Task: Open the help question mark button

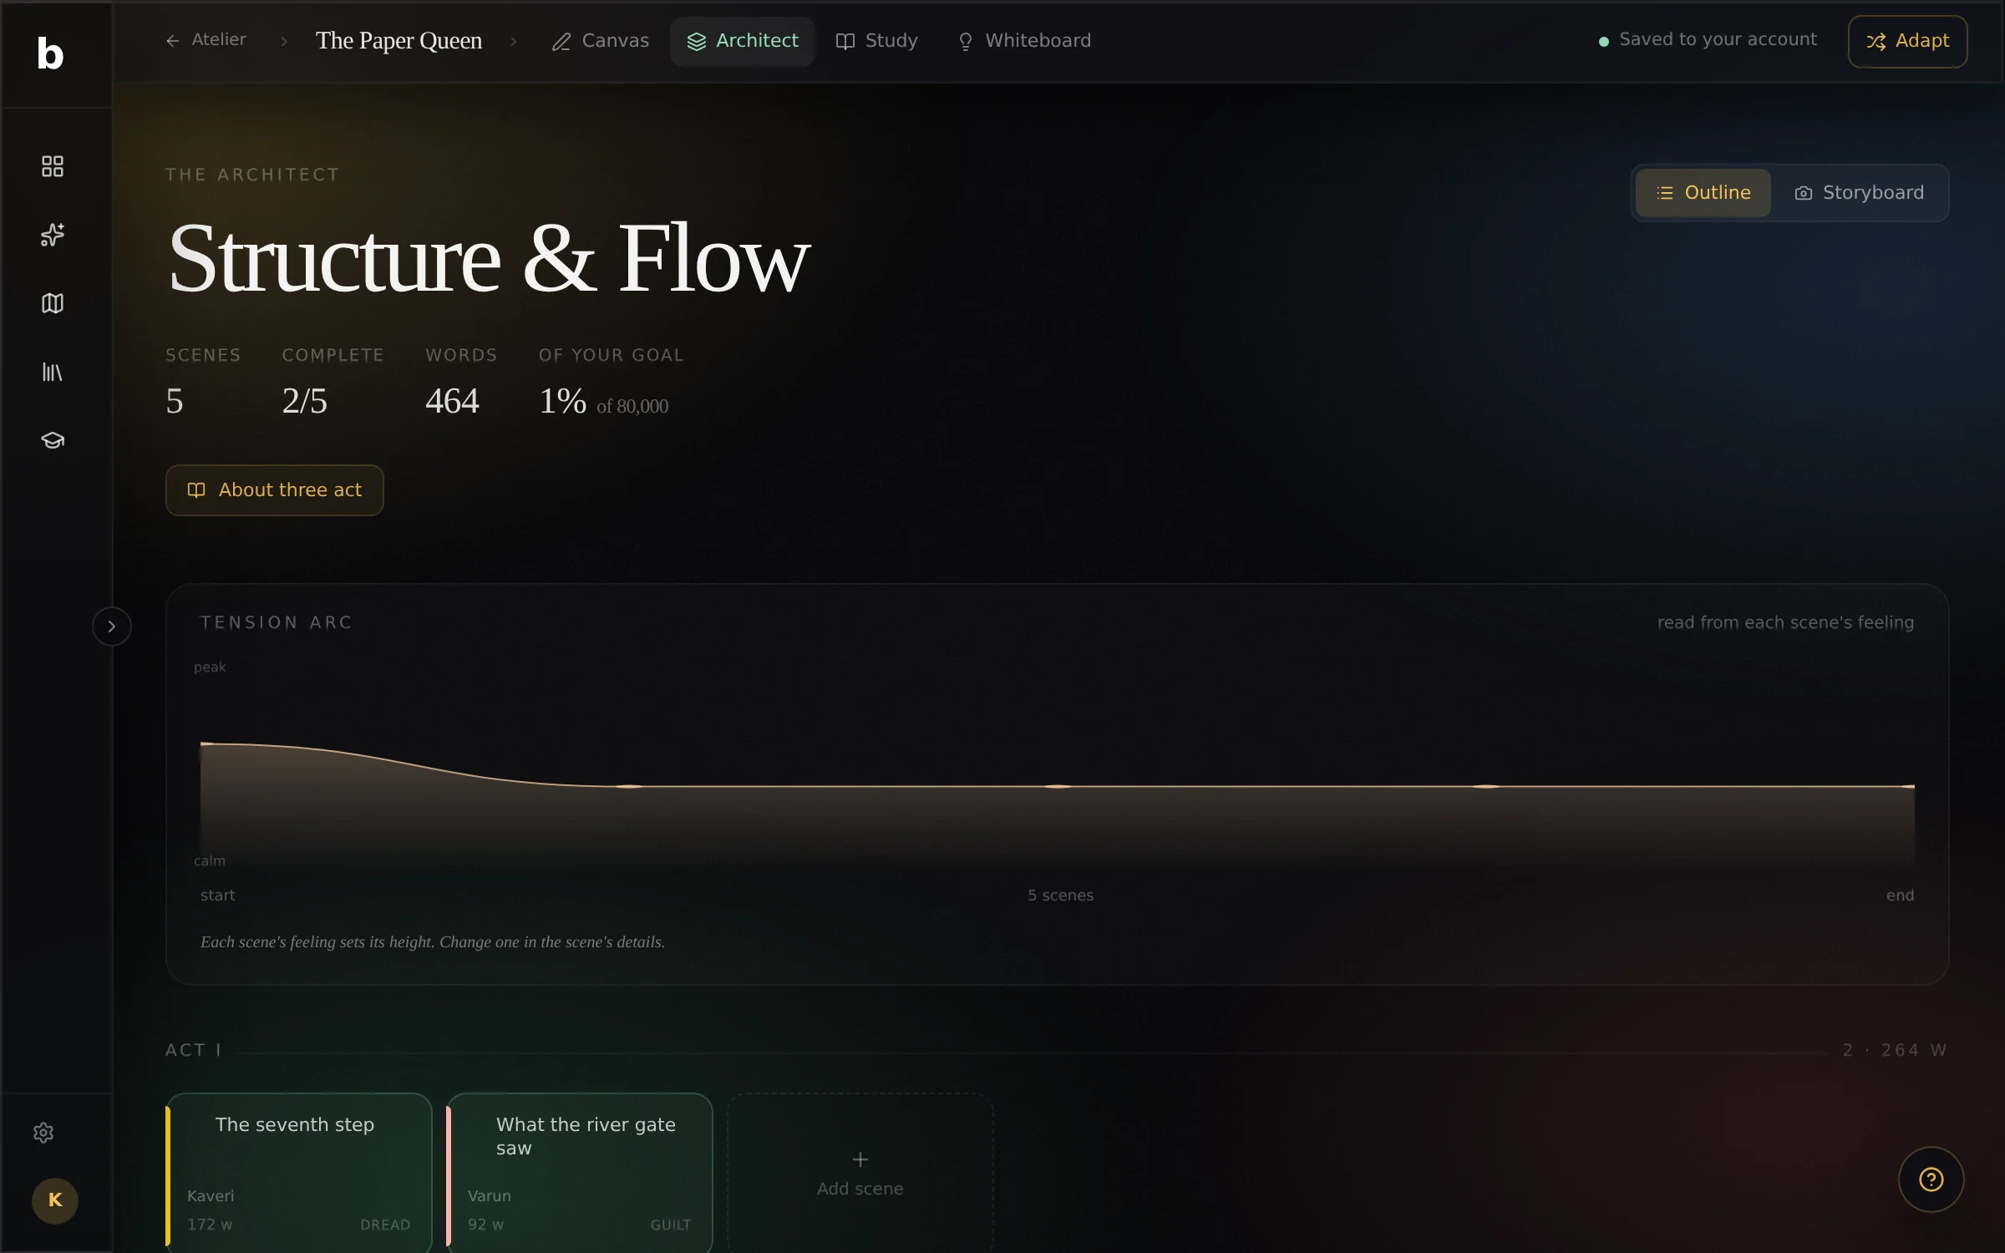Action: pos(1931,1179)
